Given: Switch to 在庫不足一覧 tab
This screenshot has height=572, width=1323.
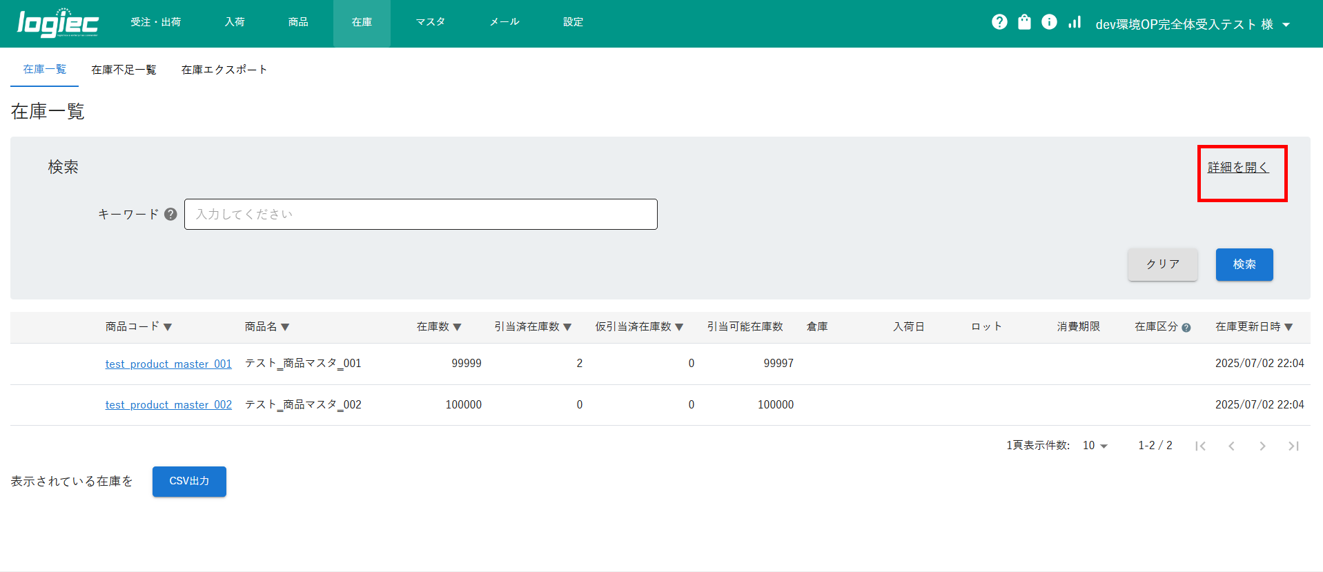Looking at the screenshot, I should tap(124, 70).
